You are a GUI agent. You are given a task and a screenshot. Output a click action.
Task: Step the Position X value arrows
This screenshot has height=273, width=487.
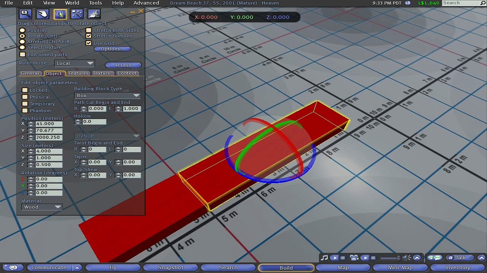coord(31,124)
